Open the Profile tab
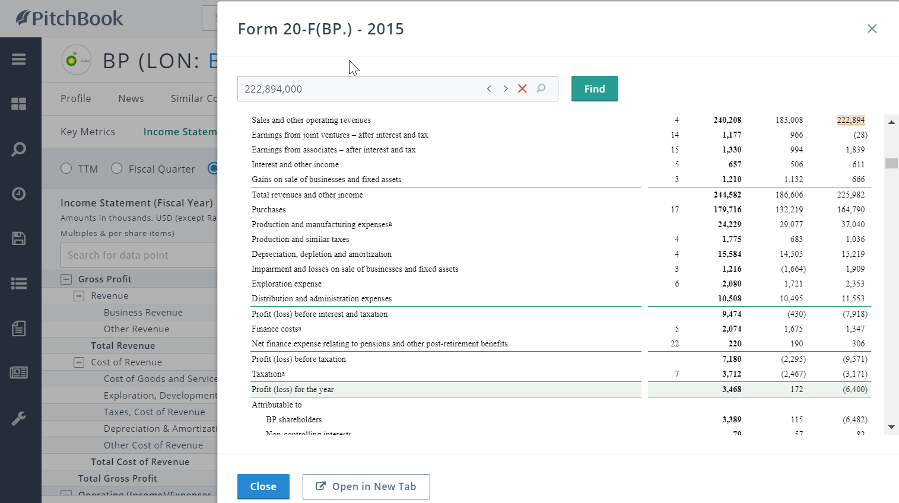The image size is (899, 503). pos(76,98)
